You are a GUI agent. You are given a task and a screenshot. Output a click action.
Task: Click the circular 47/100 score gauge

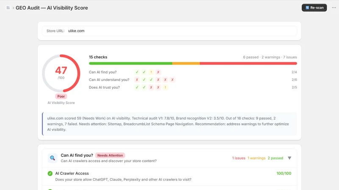[61, 73]
